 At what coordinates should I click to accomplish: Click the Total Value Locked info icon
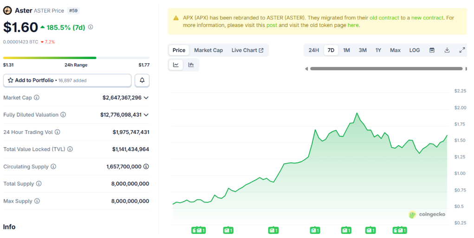70,149
